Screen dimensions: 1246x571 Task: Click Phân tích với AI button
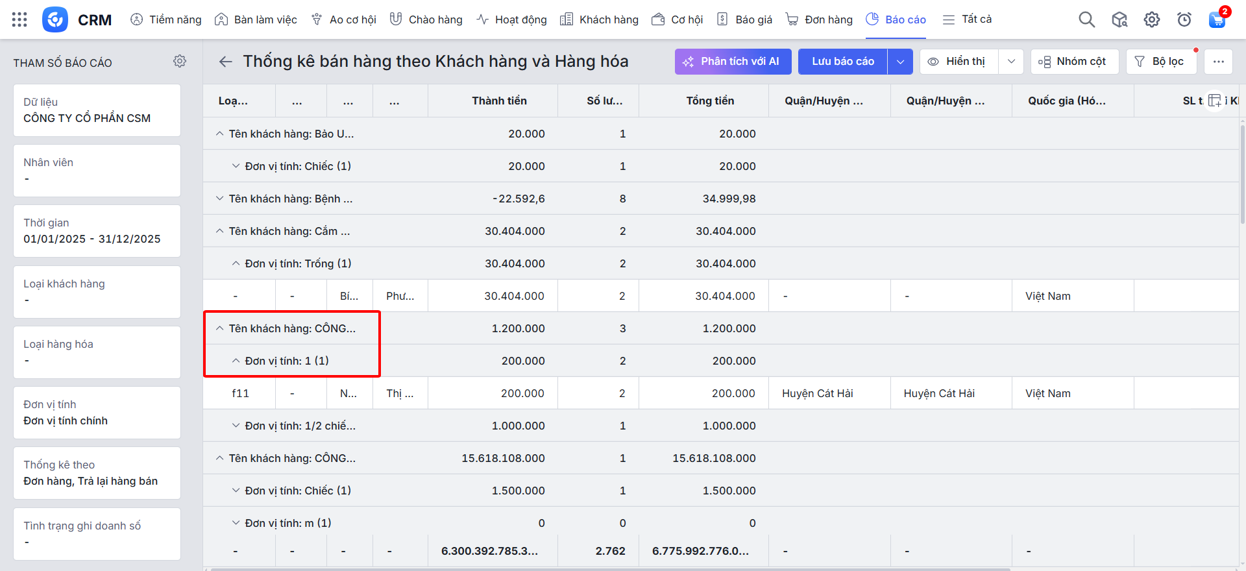pyautogui.click(x=733, y=62)
